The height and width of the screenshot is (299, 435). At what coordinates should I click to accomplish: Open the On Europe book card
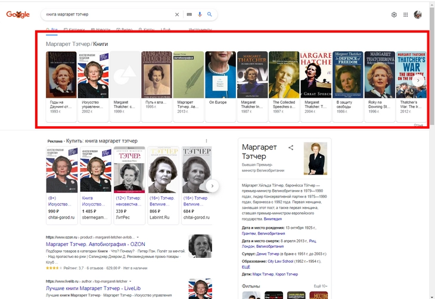220,86
